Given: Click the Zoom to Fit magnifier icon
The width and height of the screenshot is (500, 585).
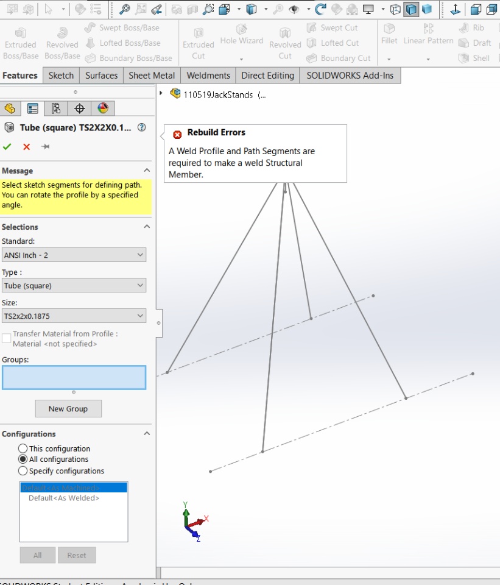Looking at the screenshot, I should pos(124,9).
